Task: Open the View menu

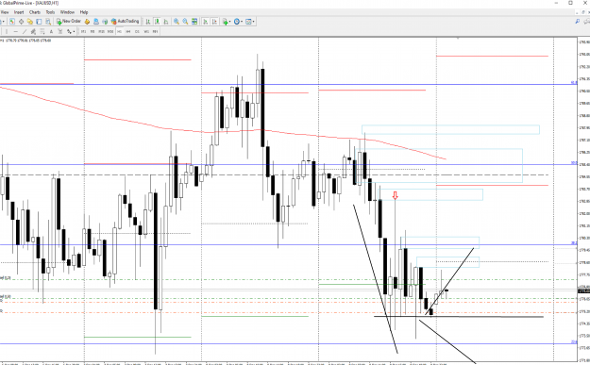Action: pos(5,12)
